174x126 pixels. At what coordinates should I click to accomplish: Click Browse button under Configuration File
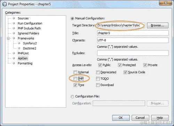158,103
